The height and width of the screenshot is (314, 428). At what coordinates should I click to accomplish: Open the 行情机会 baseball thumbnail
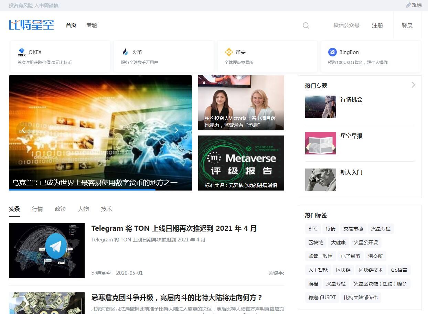[321, 107]
